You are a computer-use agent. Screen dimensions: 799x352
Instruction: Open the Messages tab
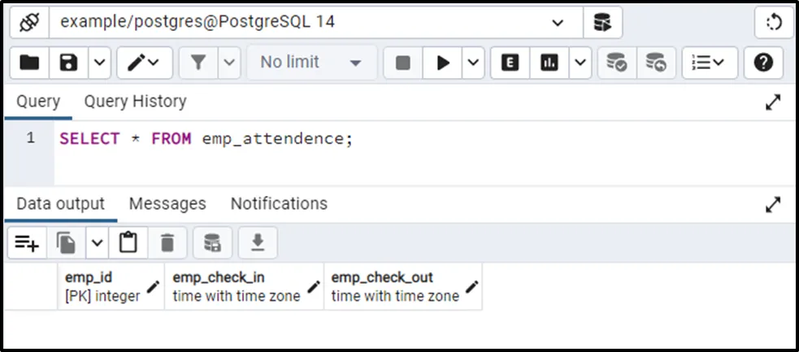(167, 203)
